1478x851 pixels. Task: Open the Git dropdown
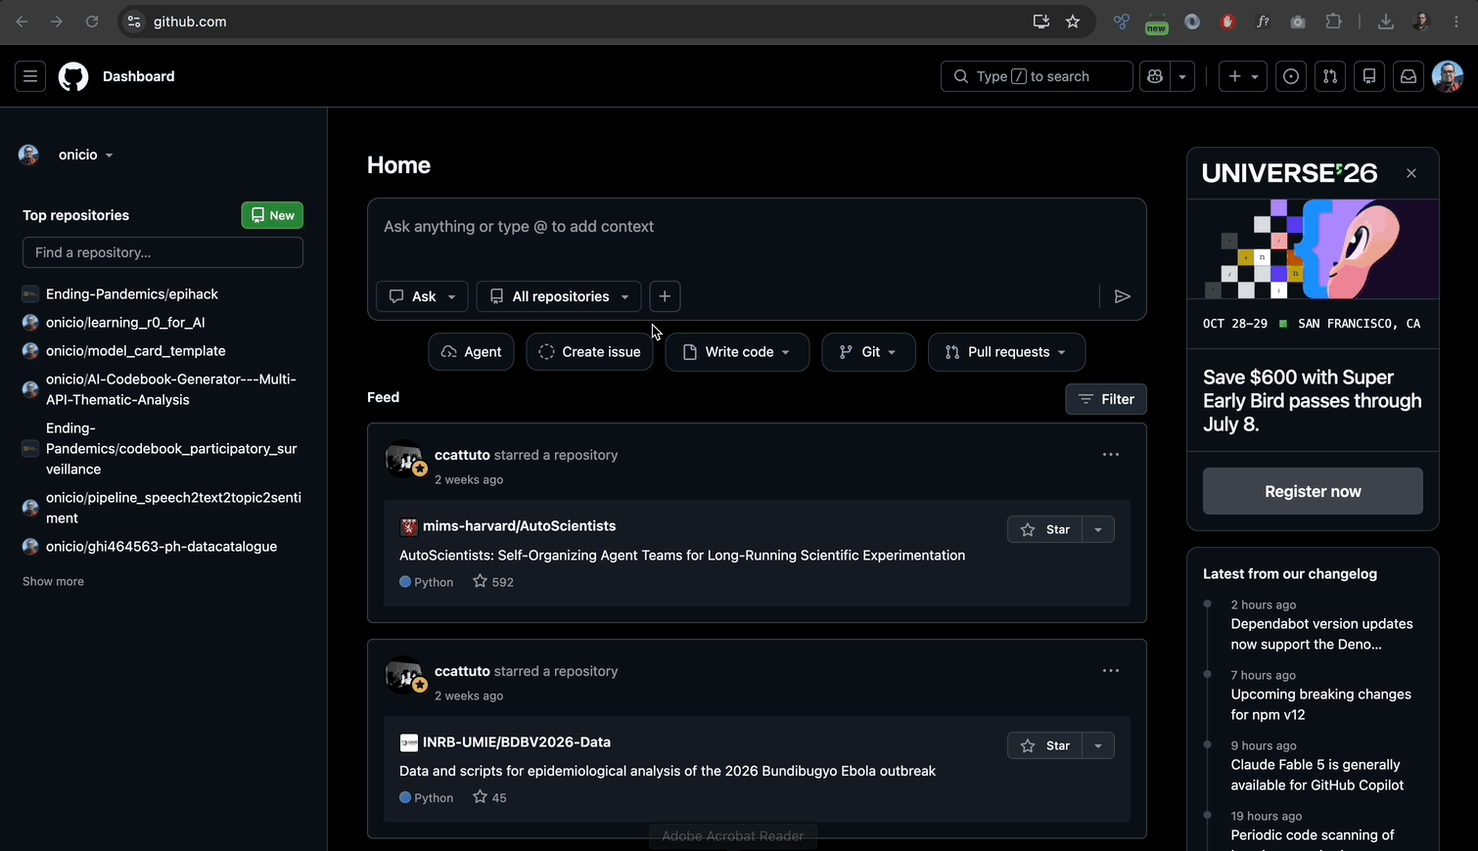coord(868,352)
